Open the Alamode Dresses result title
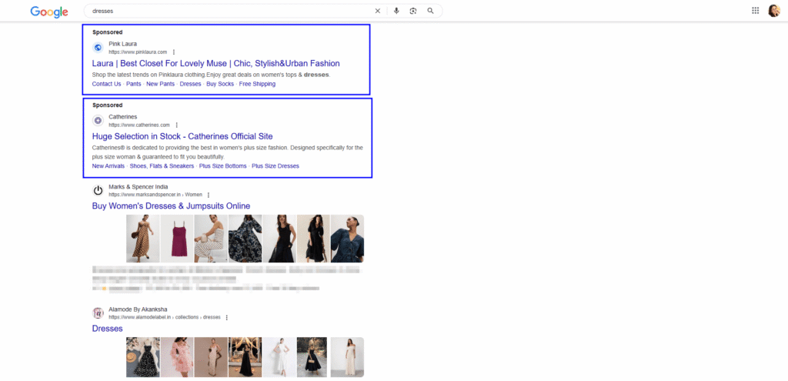788x381 pixels. pyautogui.click(x=108, y=329)
